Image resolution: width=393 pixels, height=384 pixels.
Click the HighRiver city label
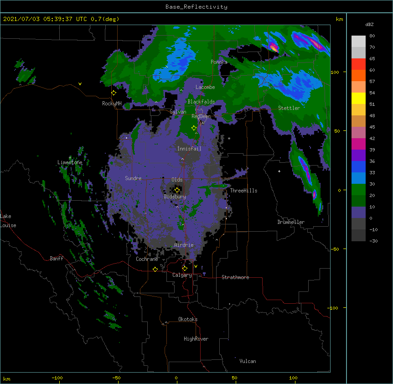196,339
